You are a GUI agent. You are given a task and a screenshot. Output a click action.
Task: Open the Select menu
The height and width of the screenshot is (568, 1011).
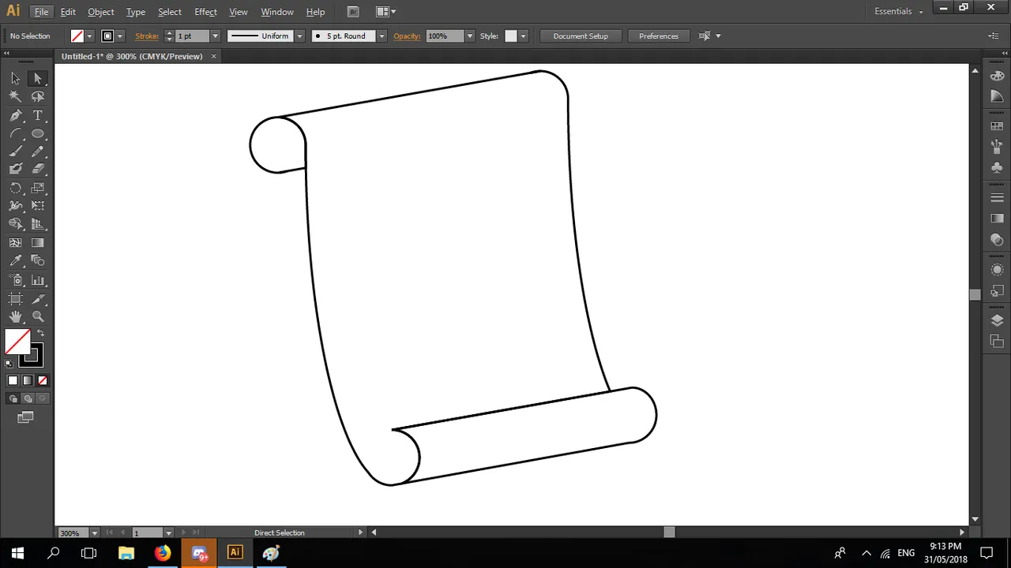pos(170,12)
